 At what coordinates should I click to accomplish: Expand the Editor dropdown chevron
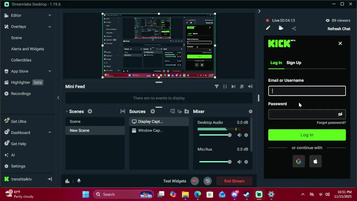point(50,15)
